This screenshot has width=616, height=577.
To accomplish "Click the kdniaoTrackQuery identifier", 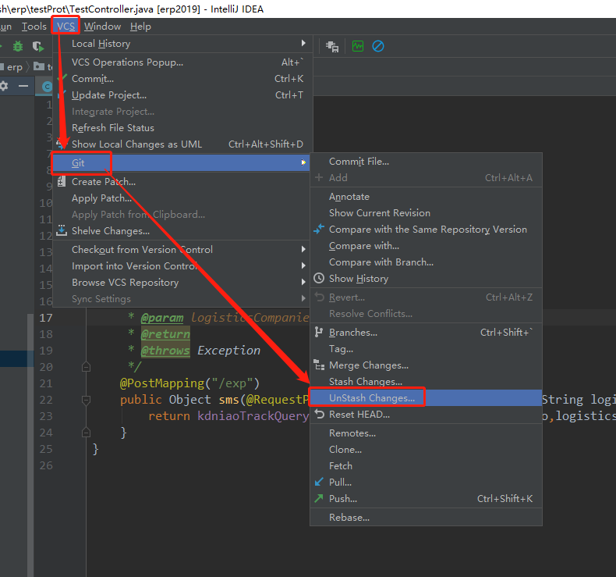I will [253, 416].
